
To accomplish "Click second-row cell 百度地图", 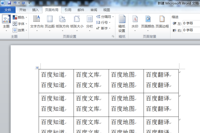I will tap(126, 105).
